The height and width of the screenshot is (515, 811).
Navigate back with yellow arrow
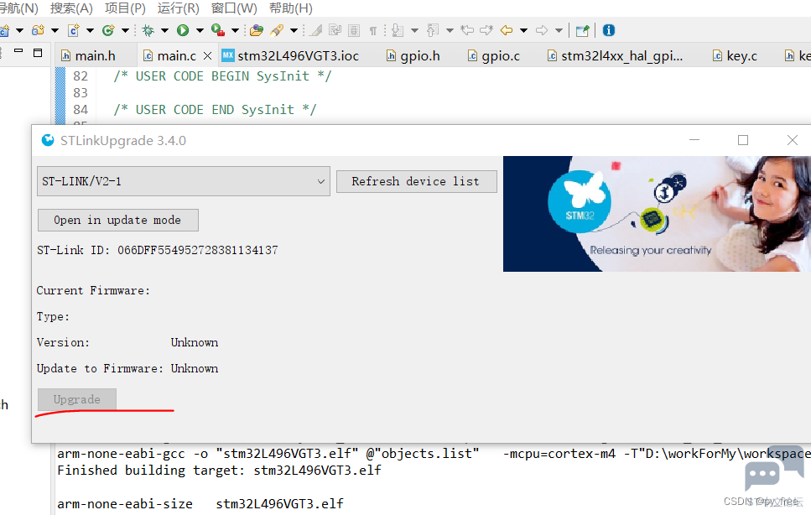(x=507, y=30)
